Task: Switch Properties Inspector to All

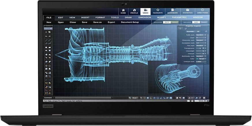Action: coord(198,31)
